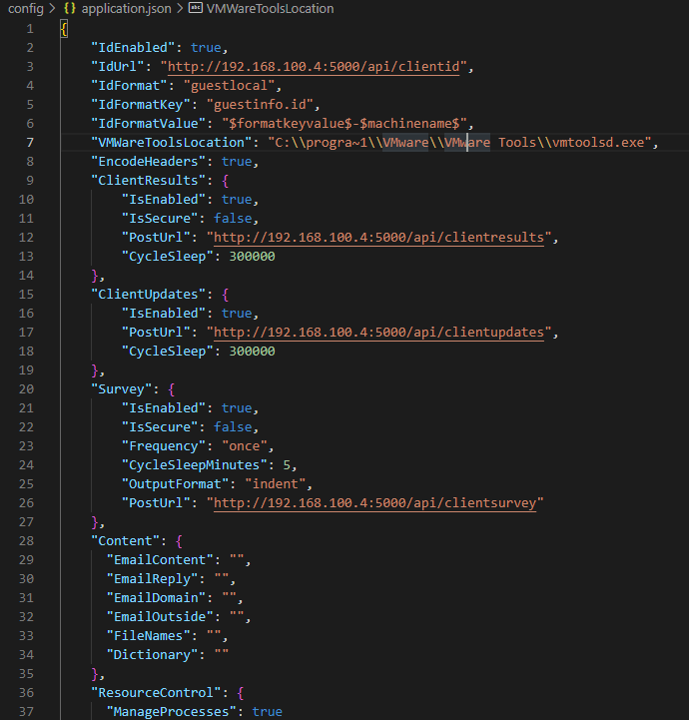
Task: Click the "Content" key
Action: (x=125, y=541)
